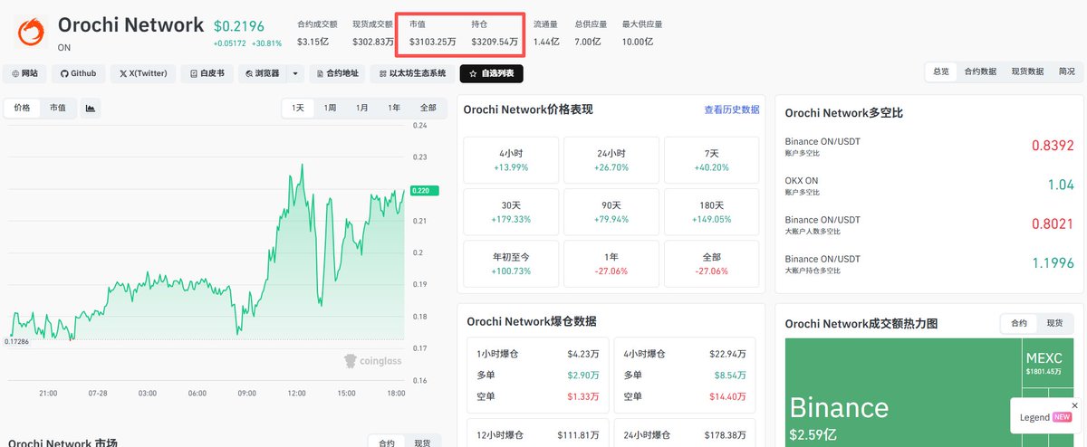1087x447 pixels.
Task: Open the 网站 website link
Action: [24, 73]
